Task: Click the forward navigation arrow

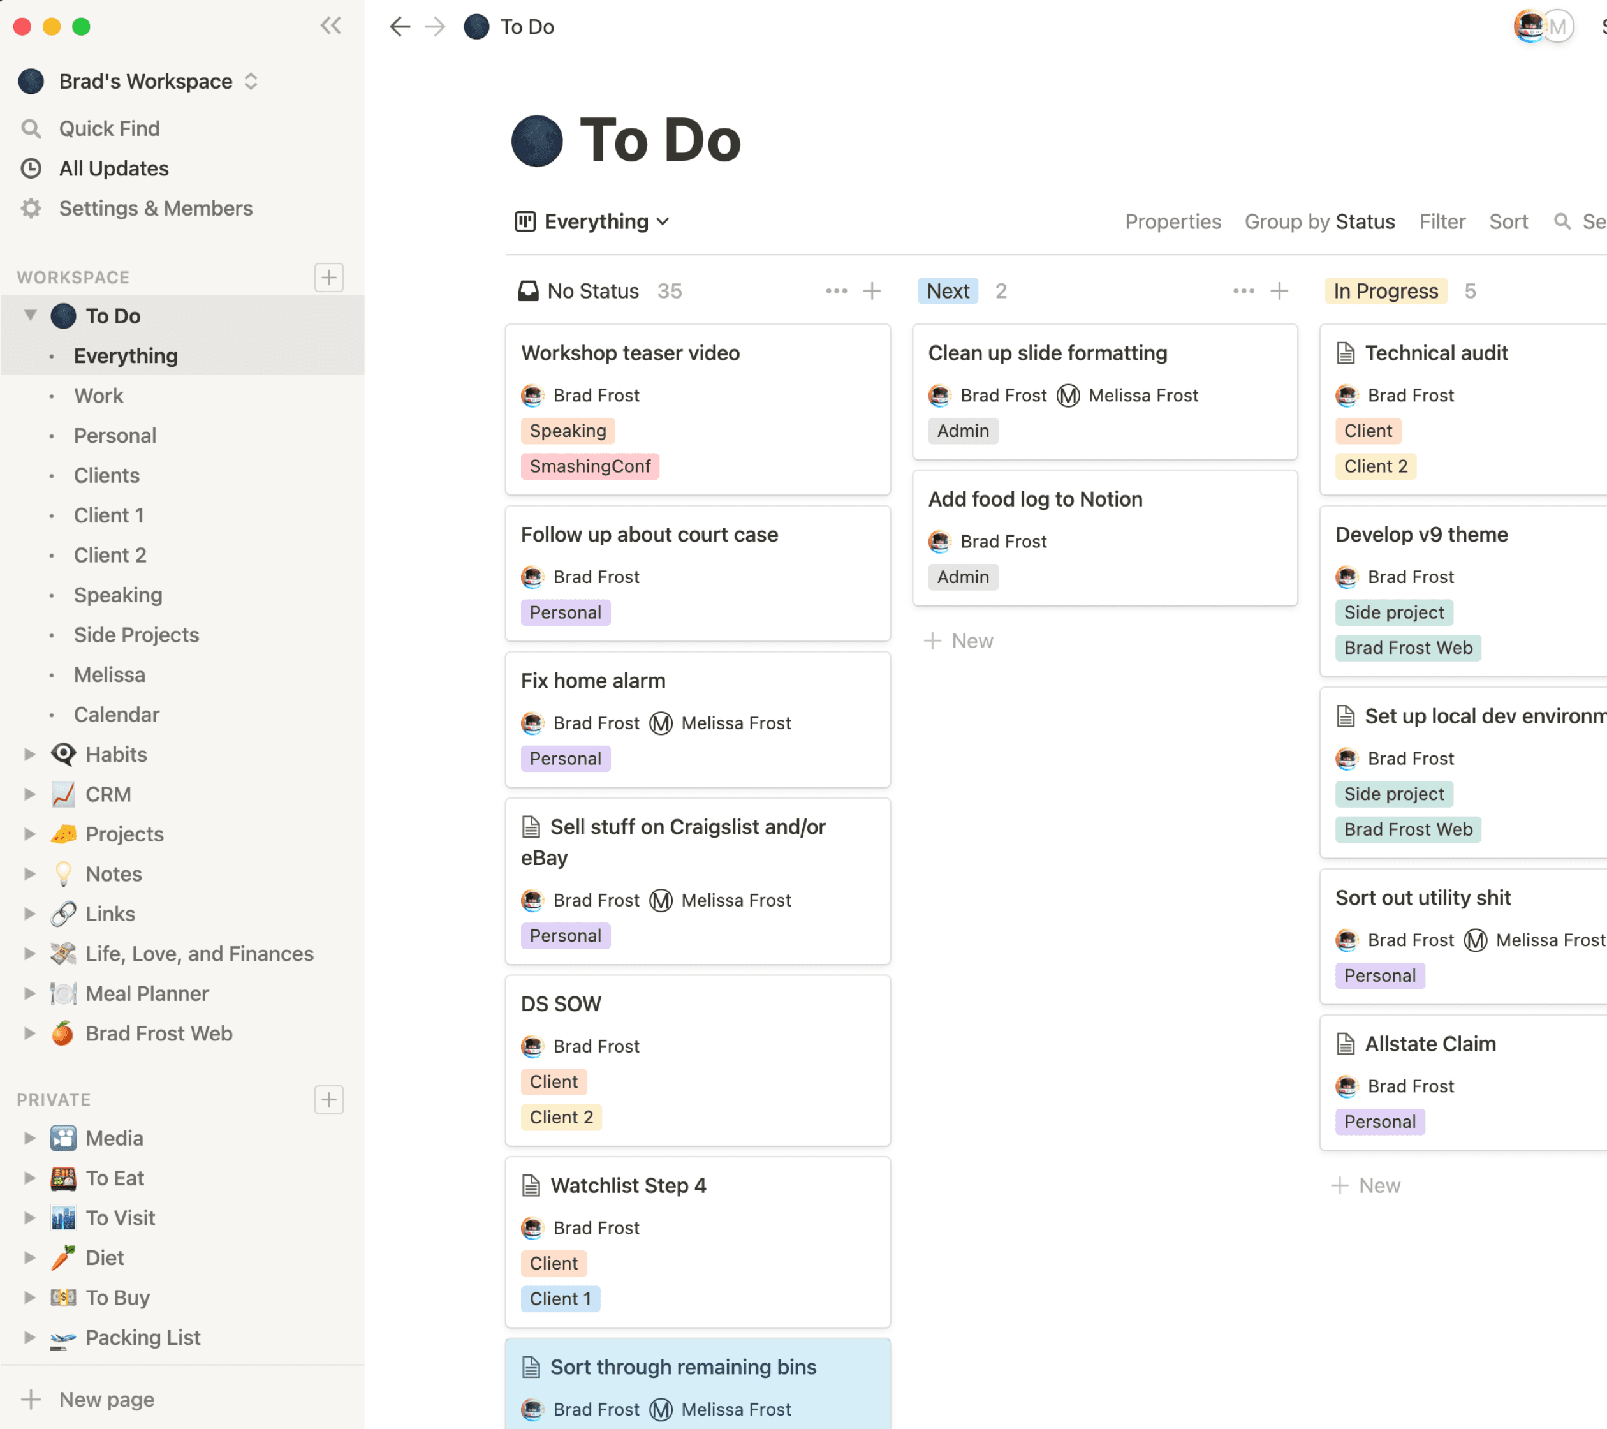Action: coord(435,27)
